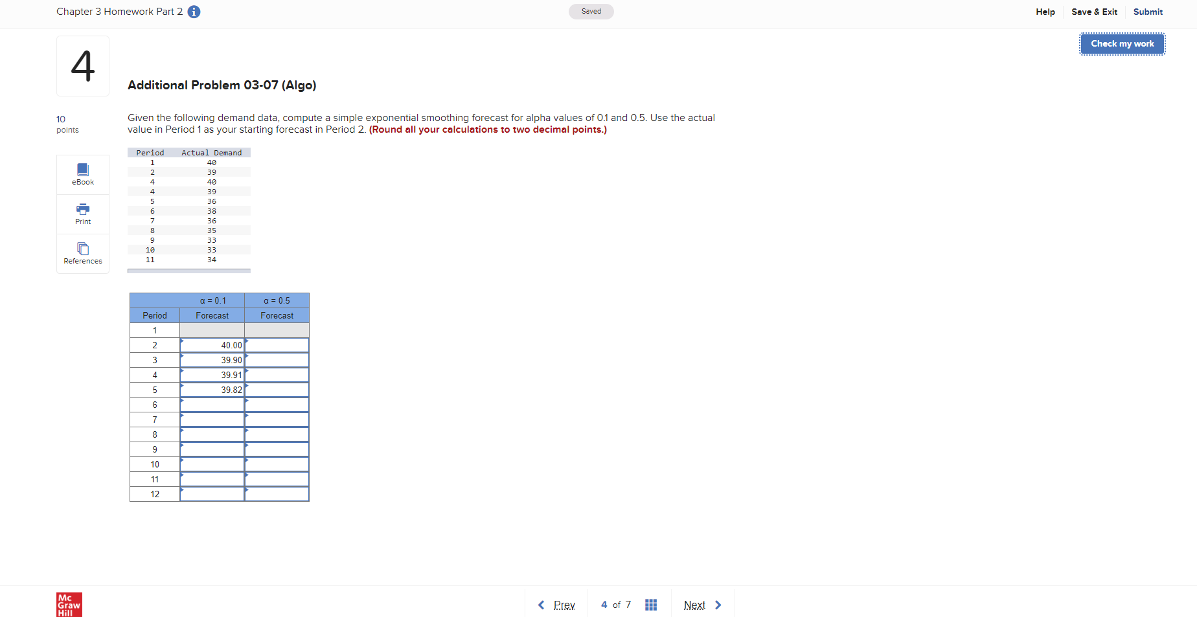Click the 'Additional Problem 03-07 (Algo)' heading

(222, 85)
